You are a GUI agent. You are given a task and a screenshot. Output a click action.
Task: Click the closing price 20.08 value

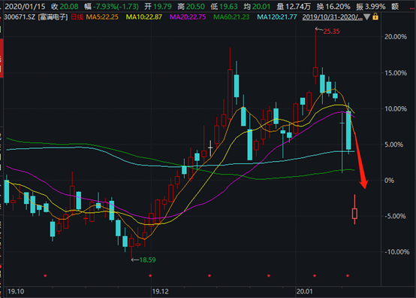tap(69, 6)
